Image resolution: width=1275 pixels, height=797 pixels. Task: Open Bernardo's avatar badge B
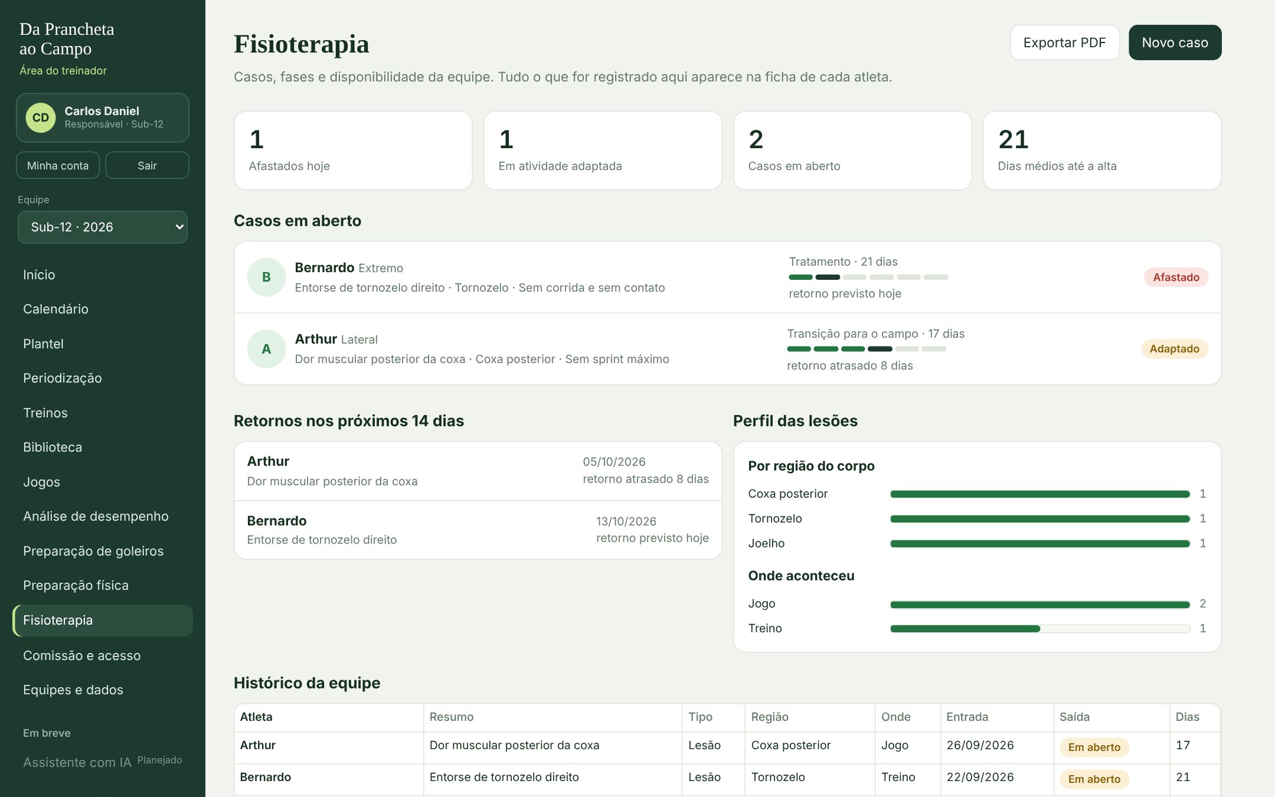(x=266, y=277)
